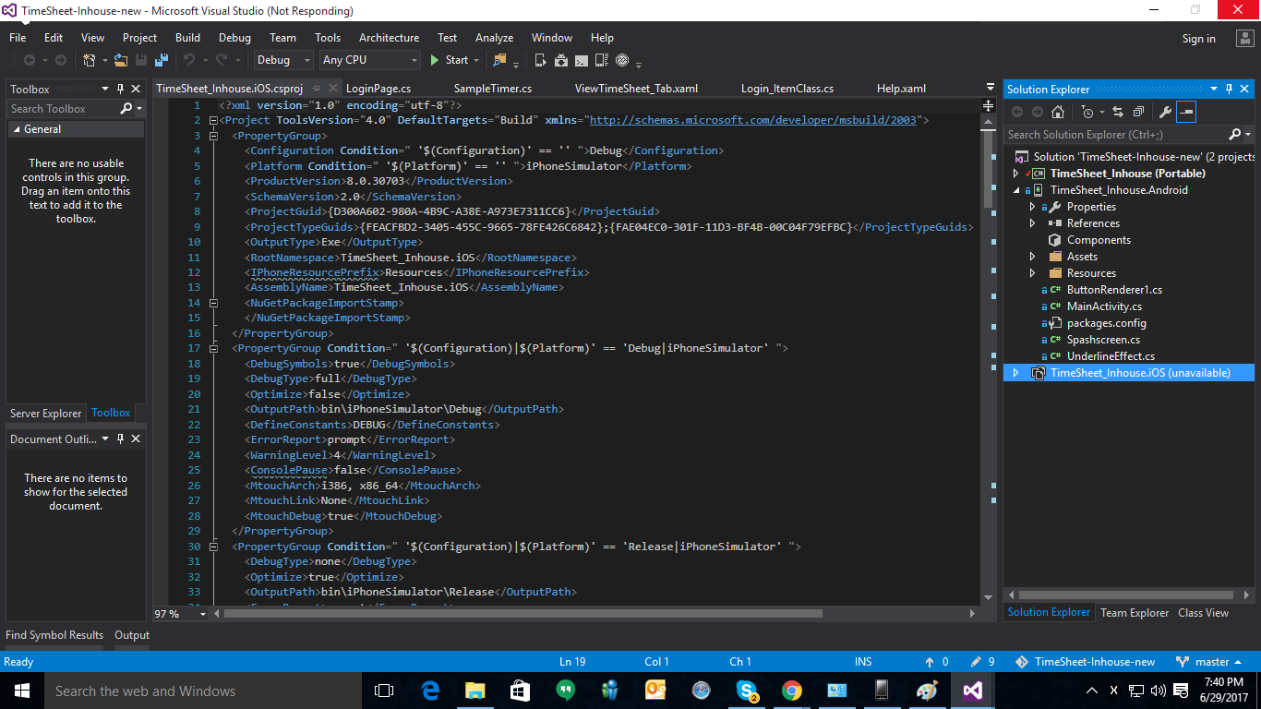Viewport: 1261px width, 709px height.
Task: Select ButtonRenderer1.cs in Solution Explorer
Action: point(1114,290)
